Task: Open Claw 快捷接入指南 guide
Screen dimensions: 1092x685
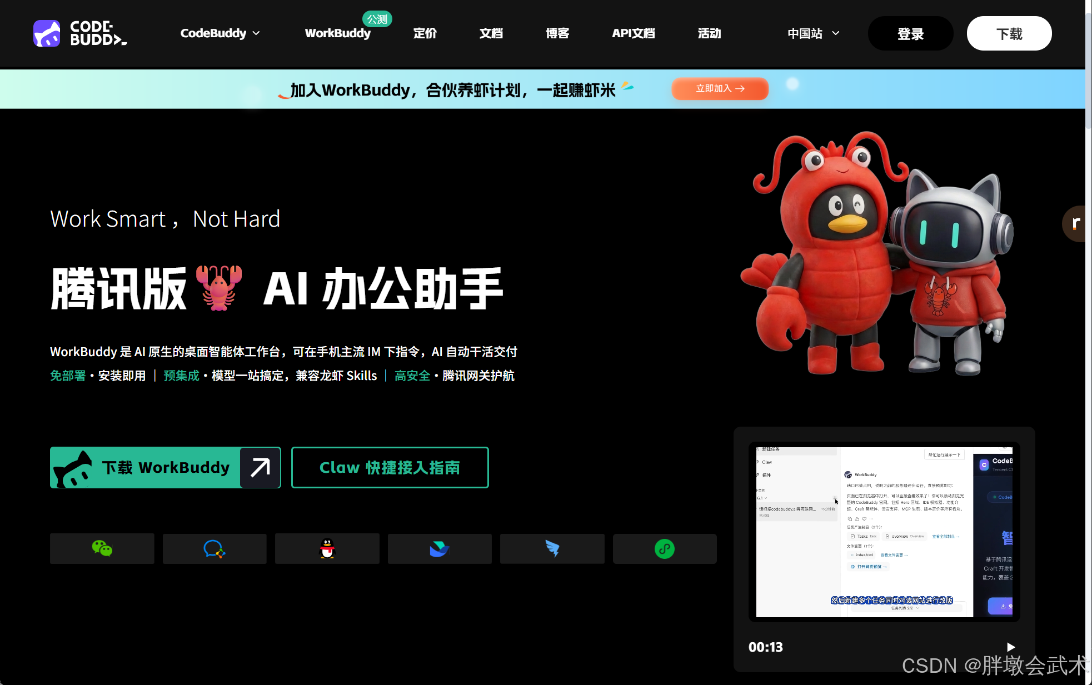Action: (390, 467)
